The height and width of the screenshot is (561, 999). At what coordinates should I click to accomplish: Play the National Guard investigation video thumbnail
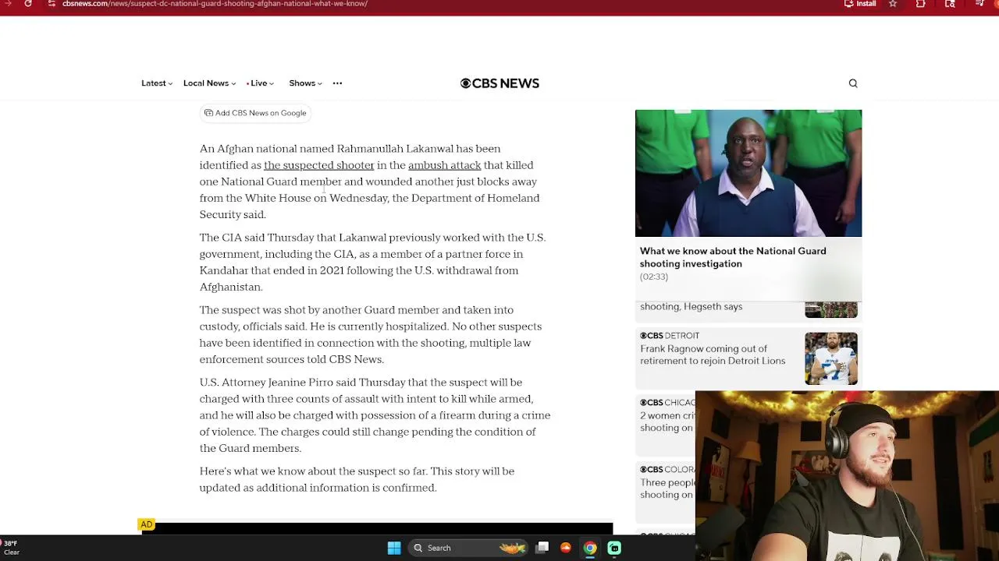(748, 173)
